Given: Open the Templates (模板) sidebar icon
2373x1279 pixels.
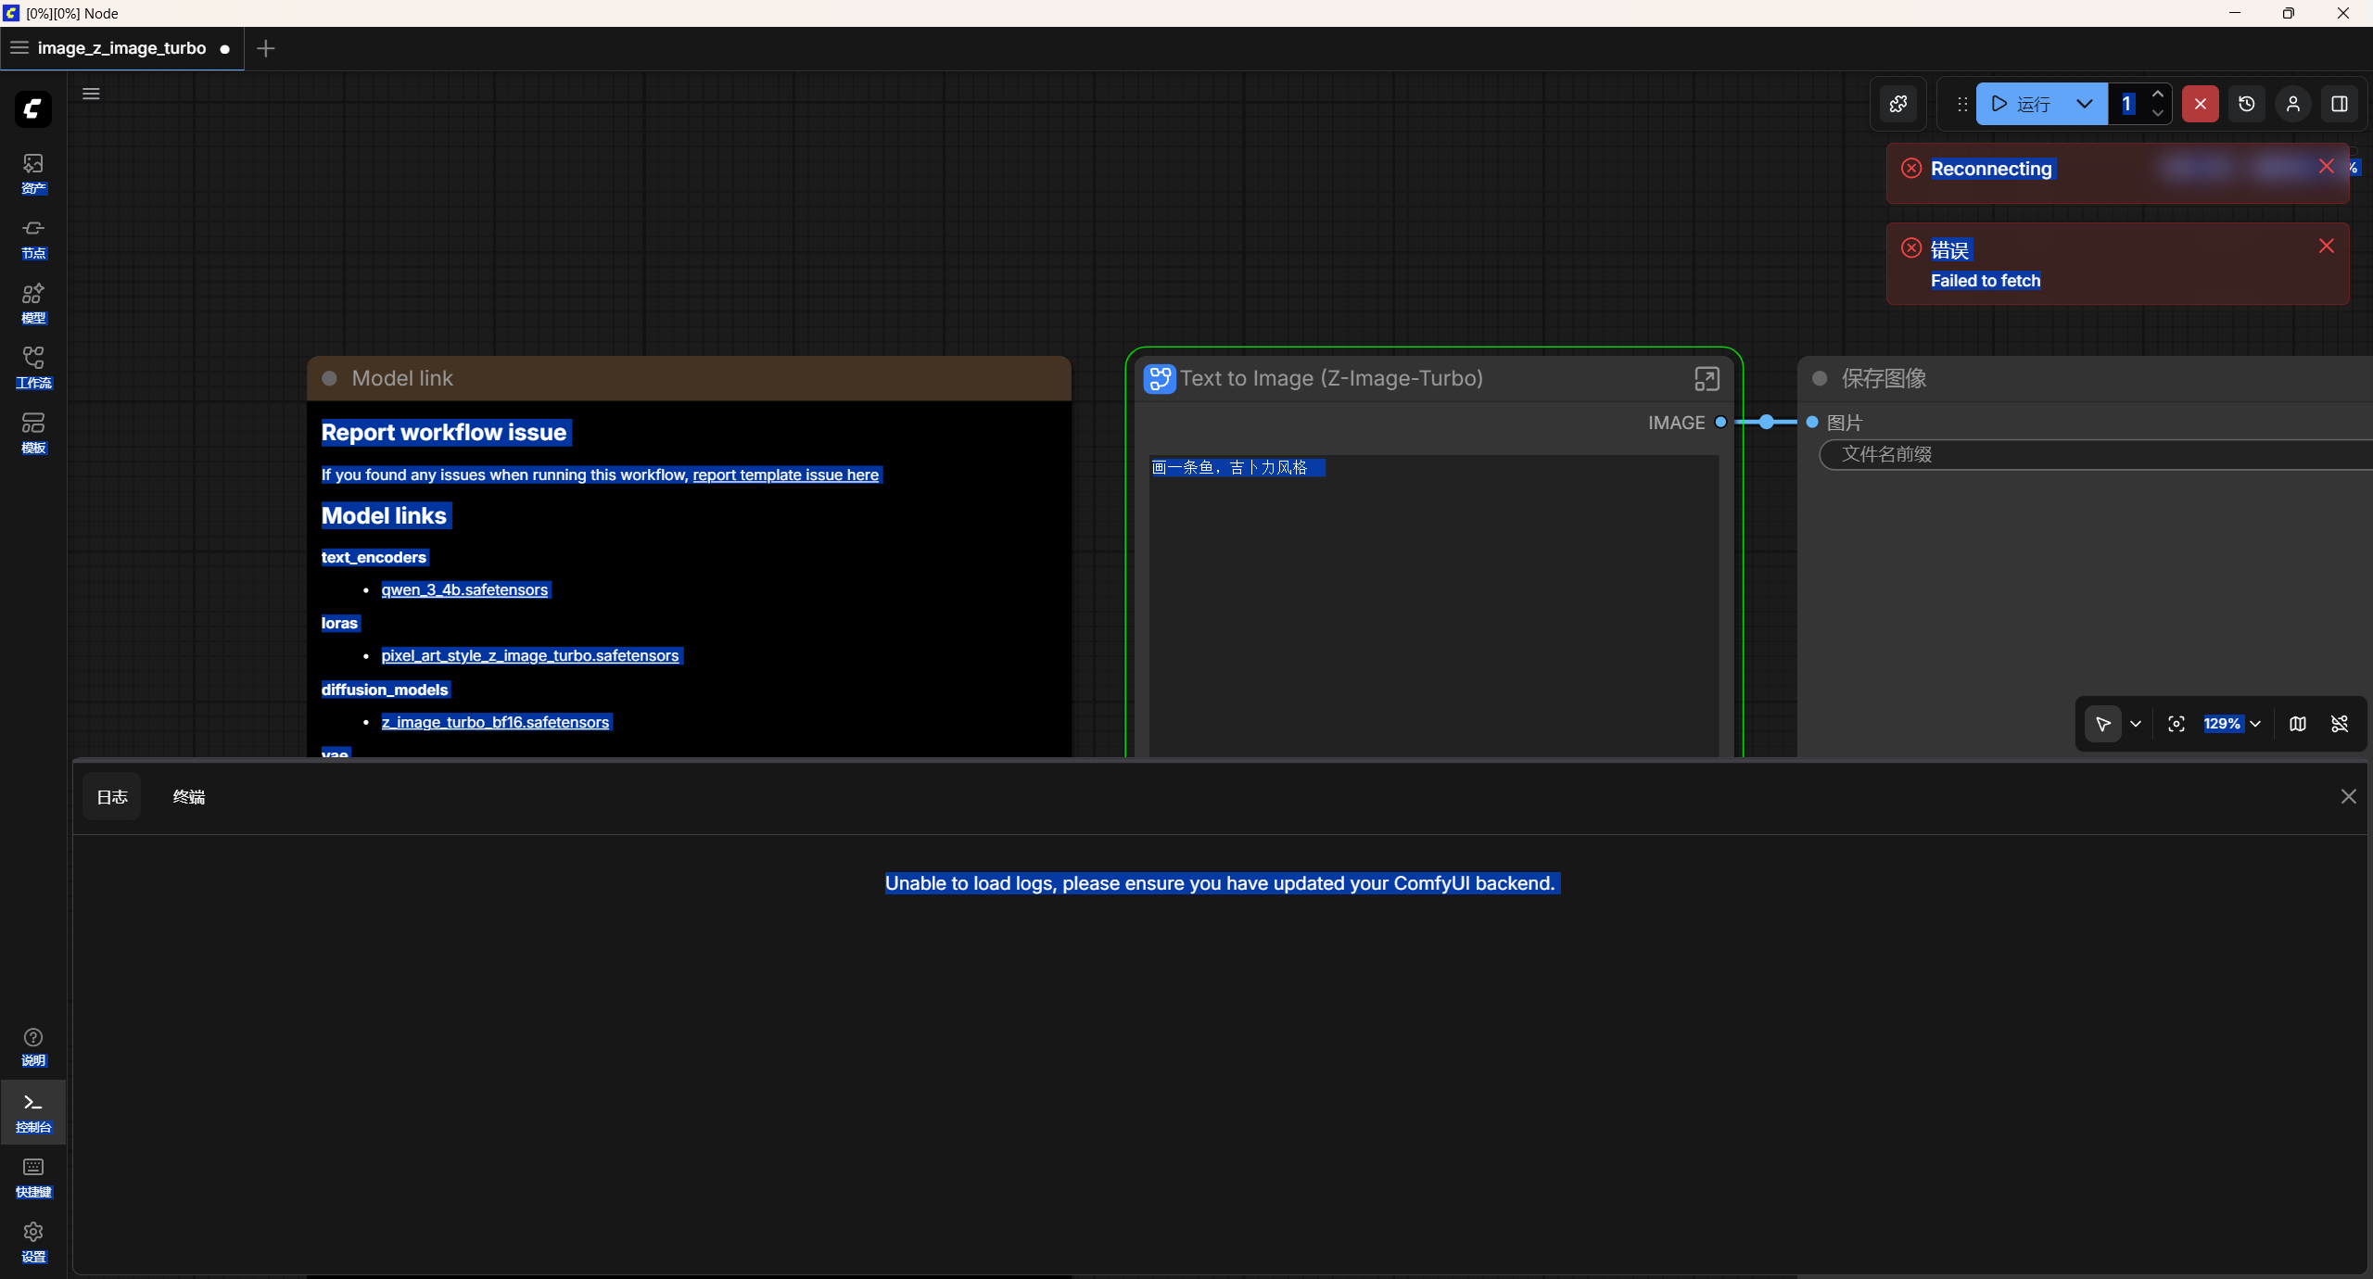Looking at the screenshot, I should [x=33, y=434].
